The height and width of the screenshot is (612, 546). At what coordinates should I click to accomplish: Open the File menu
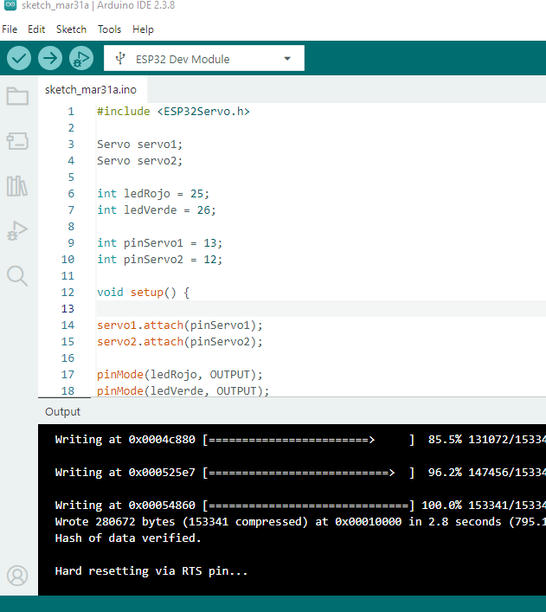tap(10, 29)
